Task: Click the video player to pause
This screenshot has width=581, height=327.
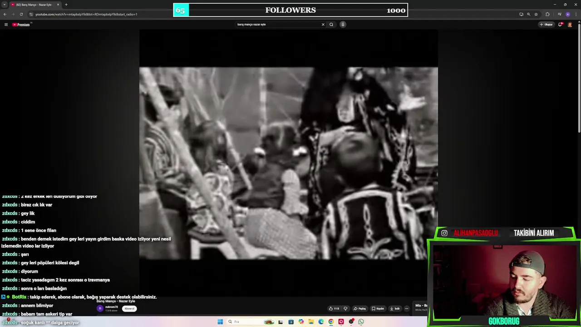Action: [x=288, y=163]
